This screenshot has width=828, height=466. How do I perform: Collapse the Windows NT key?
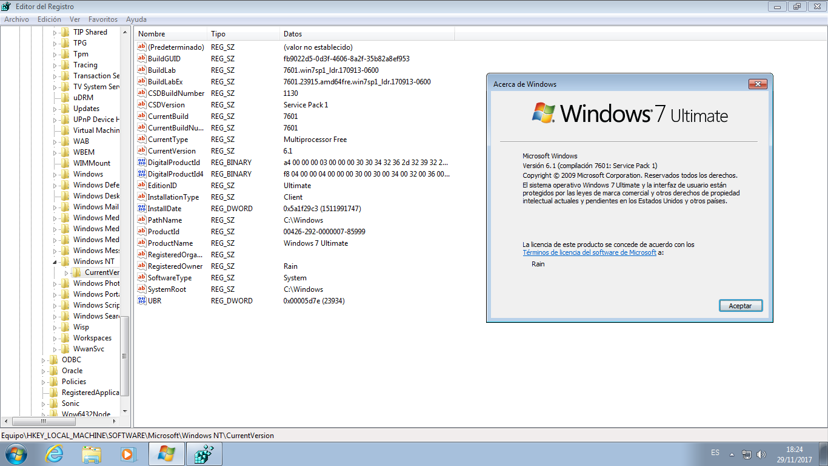tap(55, 262)
